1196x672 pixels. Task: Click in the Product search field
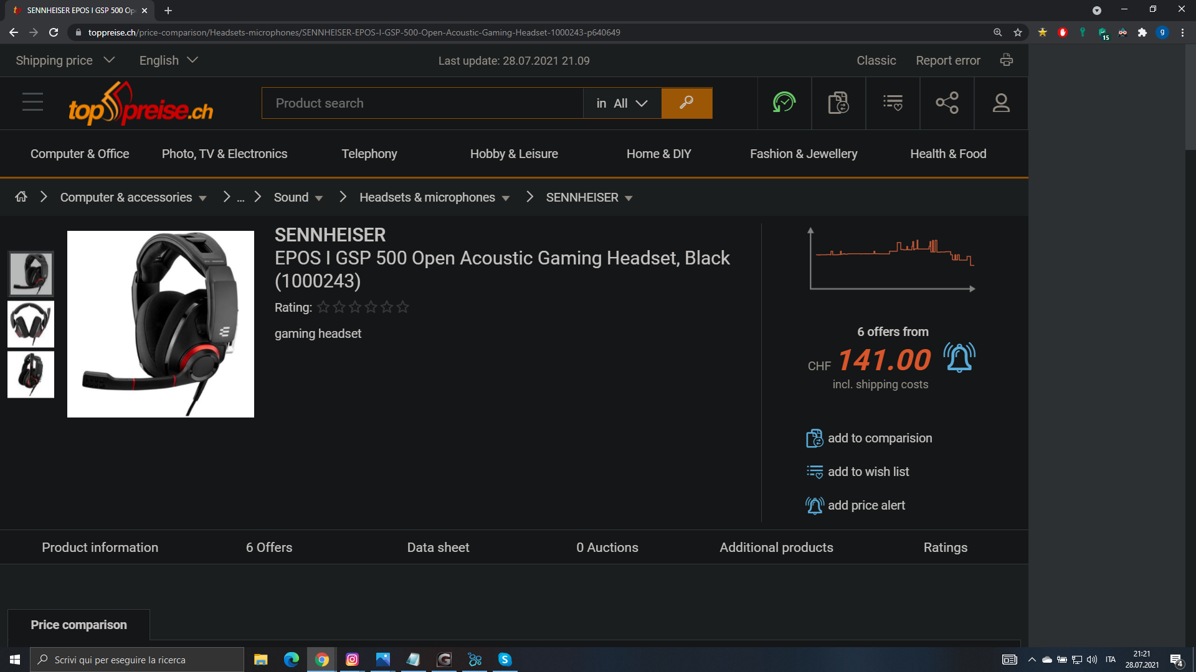pyautogui.click(x=422, y=103)
